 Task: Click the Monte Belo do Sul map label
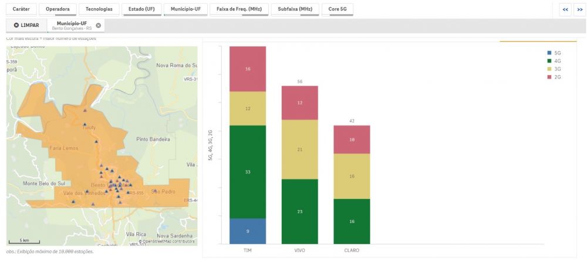[x=44, y=183]
